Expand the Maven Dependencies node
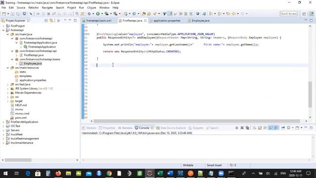This screenshot has width=316, height=178. pyautogui.click(x=8, y=93)
